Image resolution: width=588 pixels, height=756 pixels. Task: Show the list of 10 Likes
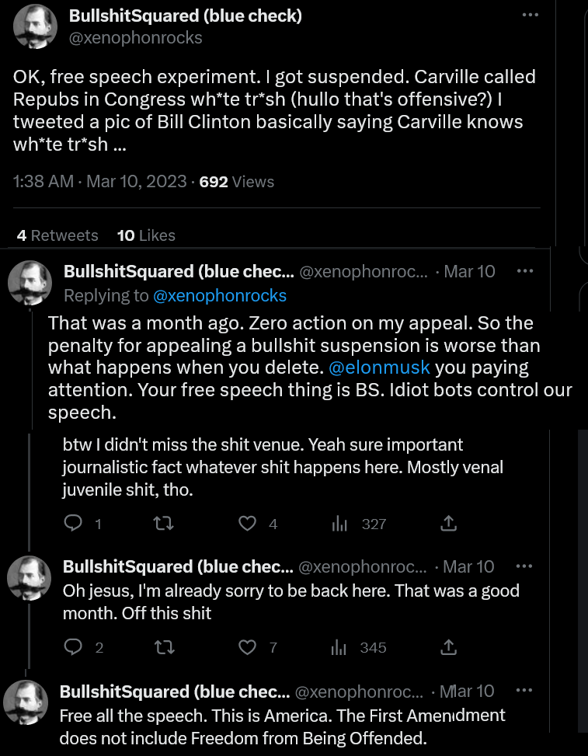(146, 235)
